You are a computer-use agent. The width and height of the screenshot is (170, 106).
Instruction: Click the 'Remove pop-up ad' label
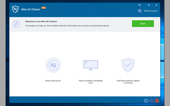[53, 80]
